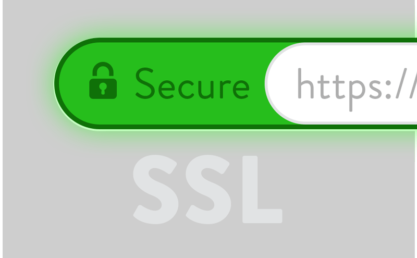This screenshot has width=417, height=258.
Task: Click the dark green address bar border
Action: tap(213, 40)
